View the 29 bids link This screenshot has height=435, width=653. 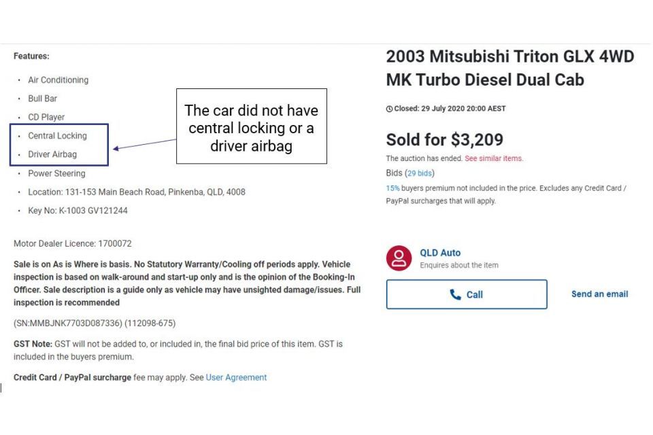tap(420, 173)
